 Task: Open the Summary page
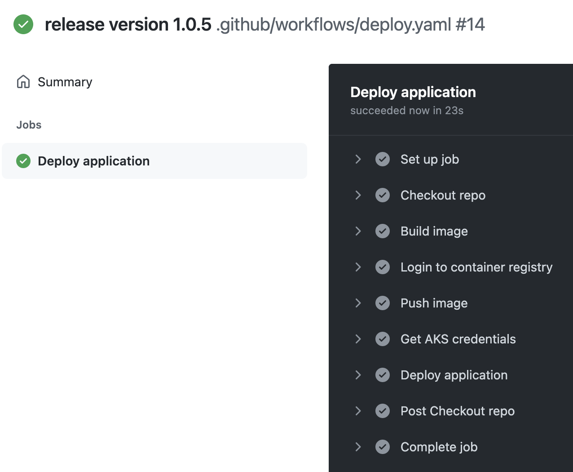(x=65, y=81)
